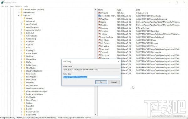
Task: Click Cancel in Edit String dialog
Action: click(114, 82)
